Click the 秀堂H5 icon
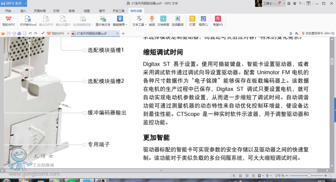This screenshot has width=336, height=182. click(x=218, y=19)
